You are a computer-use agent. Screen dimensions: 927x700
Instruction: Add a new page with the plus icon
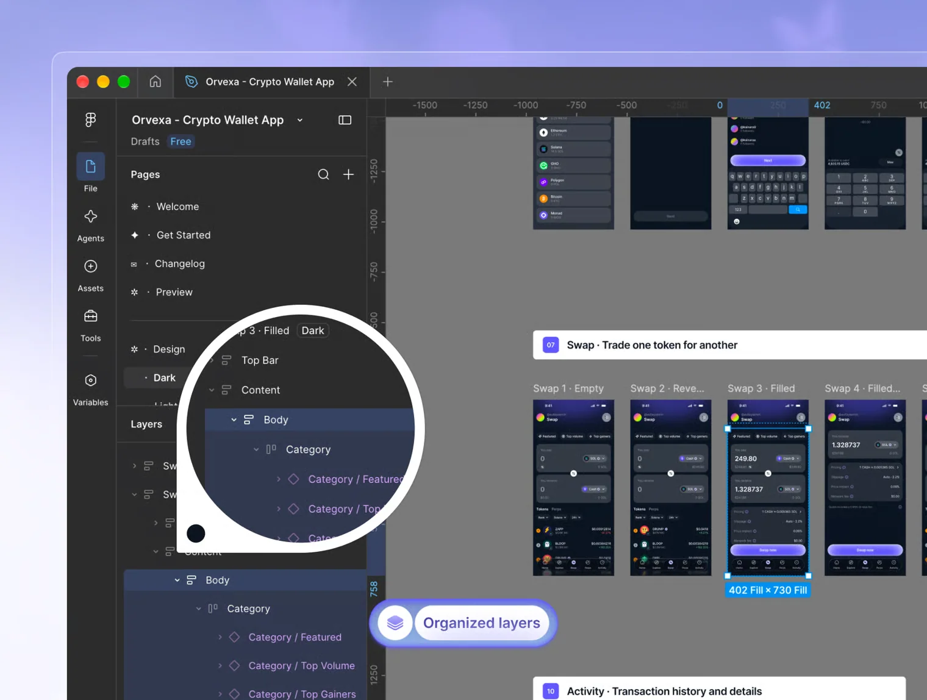(x=348, y=174)
